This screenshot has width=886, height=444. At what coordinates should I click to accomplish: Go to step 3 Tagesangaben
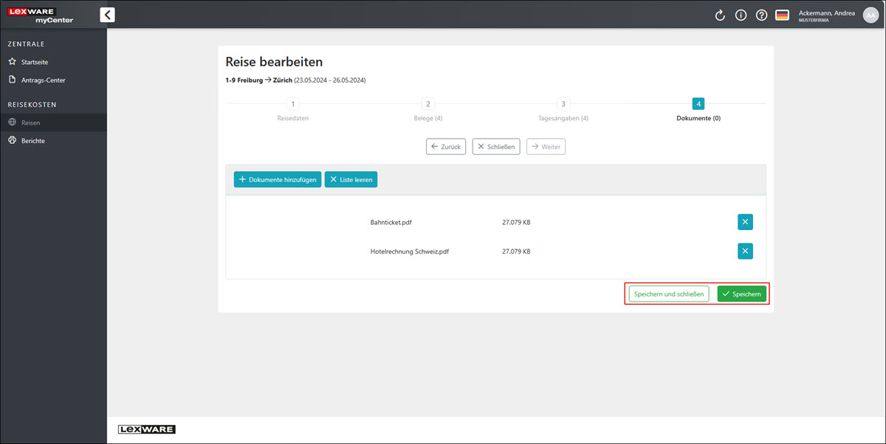563,105
